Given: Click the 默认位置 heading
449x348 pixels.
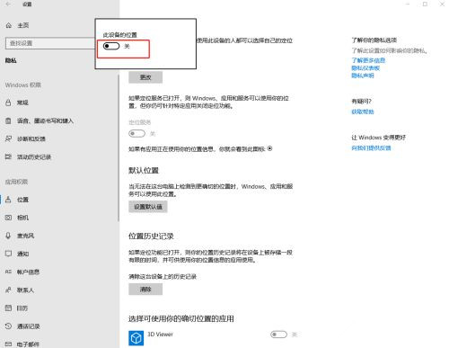Looking at the screenshot, I should coord(144,171).
